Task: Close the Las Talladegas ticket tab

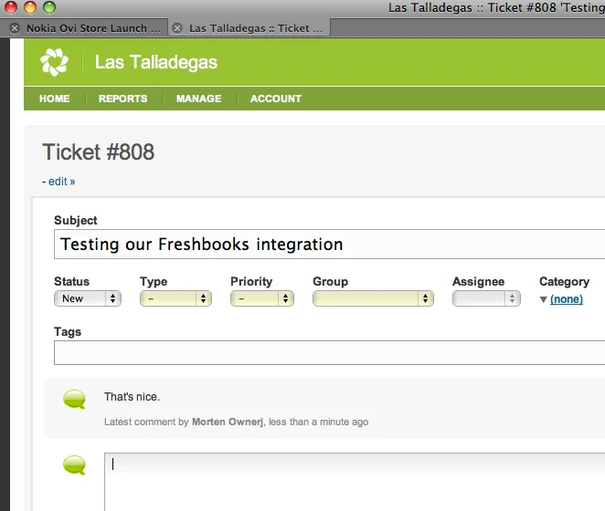Action: [x=177, y=28]
